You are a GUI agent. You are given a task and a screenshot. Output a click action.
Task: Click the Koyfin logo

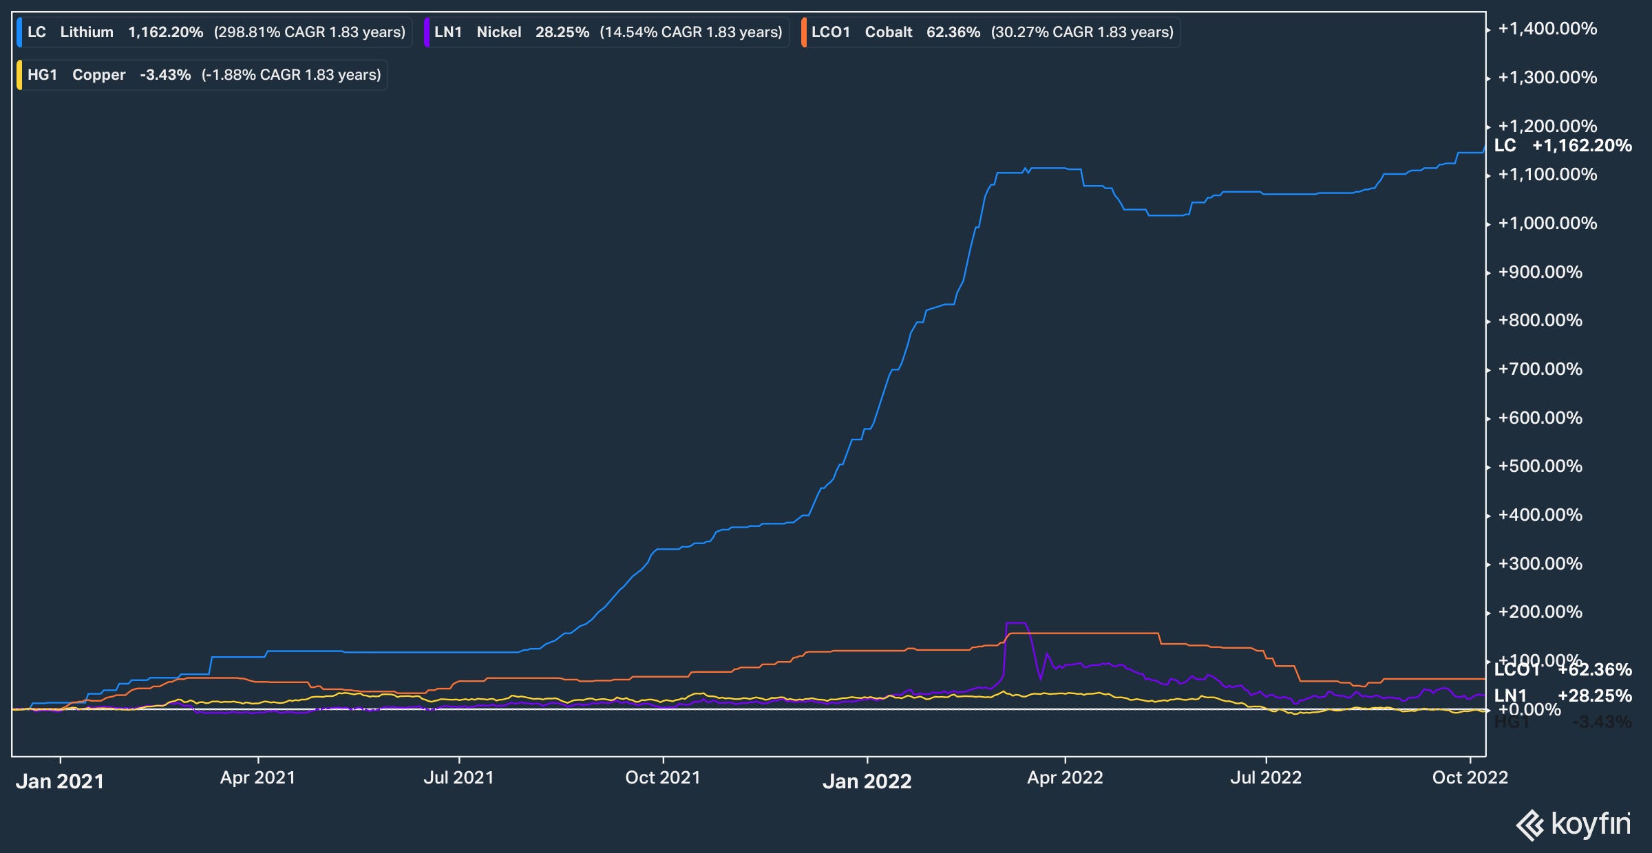tap(1573, 824)
